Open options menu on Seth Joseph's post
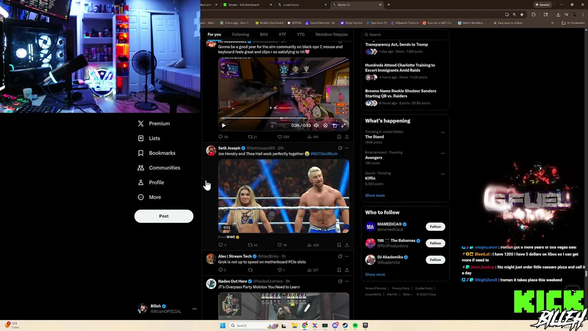Image resolution: width=588 pixels, height=331 pixels. 347,148
